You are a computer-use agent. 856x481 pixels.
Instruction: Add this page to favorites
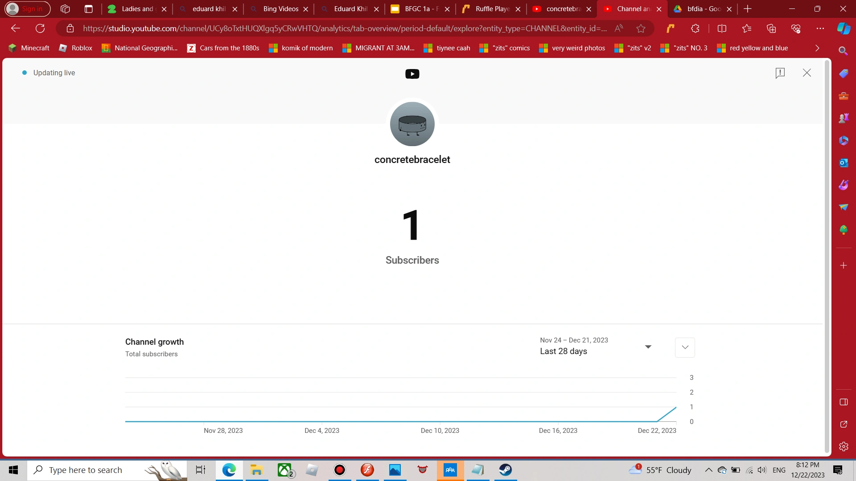(641, 29)
